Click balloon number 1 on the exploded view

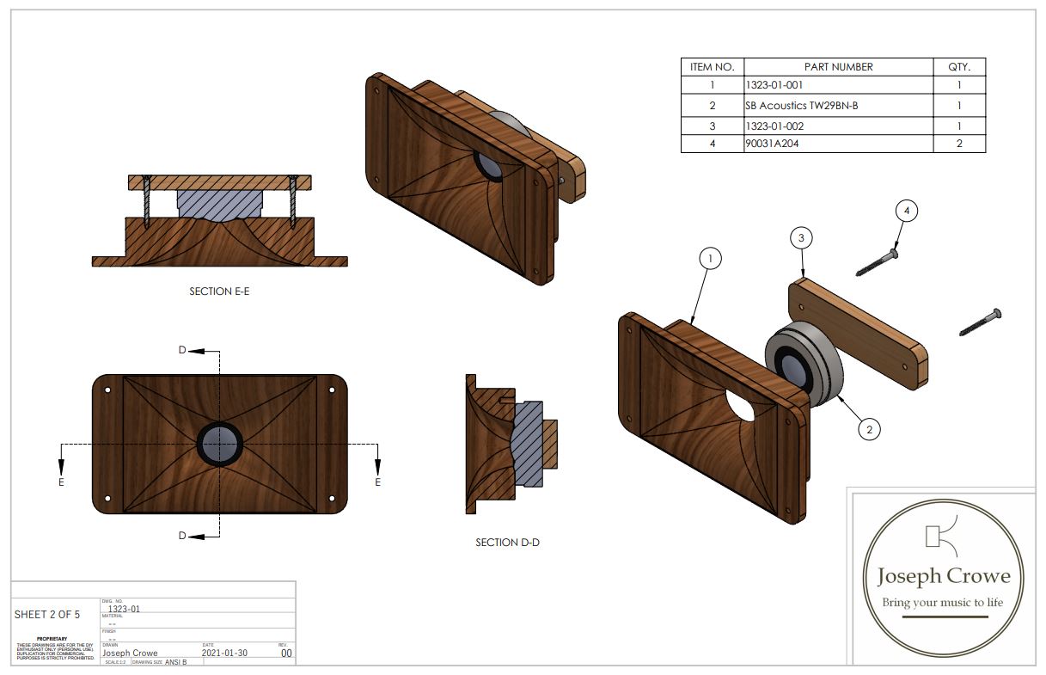point(709,257)
